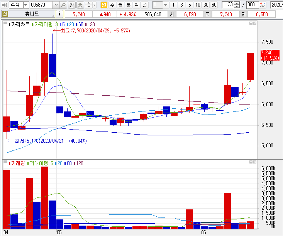This screenshot has width=283, height=236.
Task: Click the red 7,240 (14.92%) price tag
Action: 270,55
